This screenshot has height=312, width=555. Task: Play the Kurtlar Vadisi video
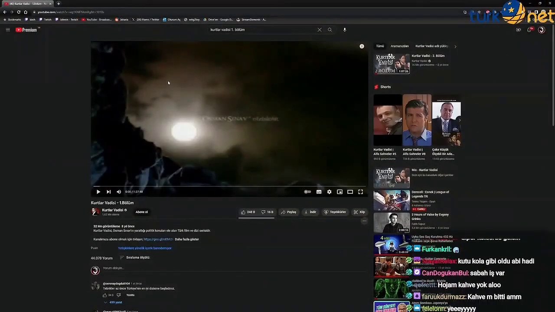[x=98, y=192]
